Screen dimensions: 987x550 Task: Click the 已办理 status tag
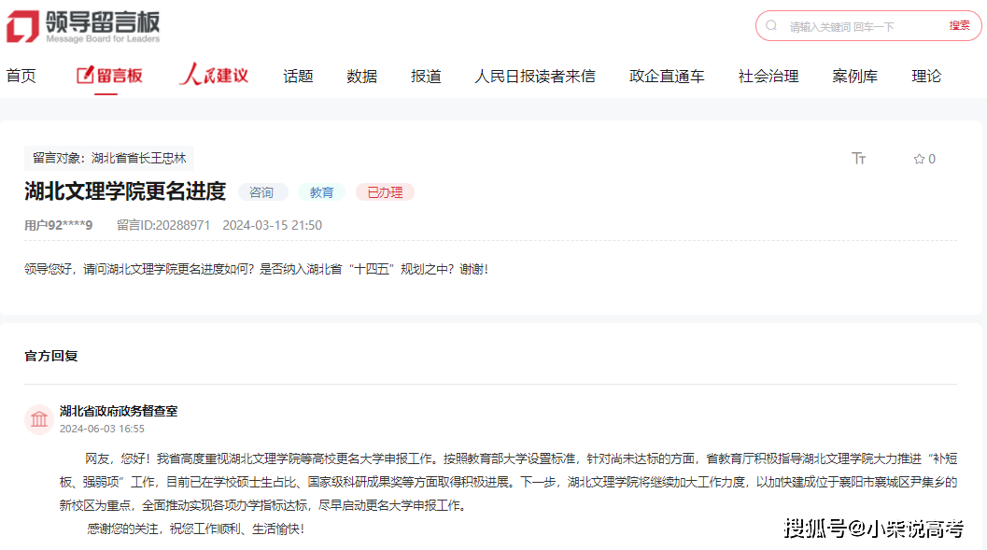[x=385, y=192]
